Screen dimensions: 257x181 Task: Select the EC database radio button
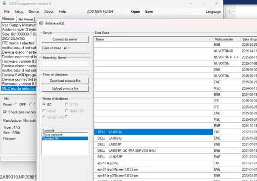44,104
